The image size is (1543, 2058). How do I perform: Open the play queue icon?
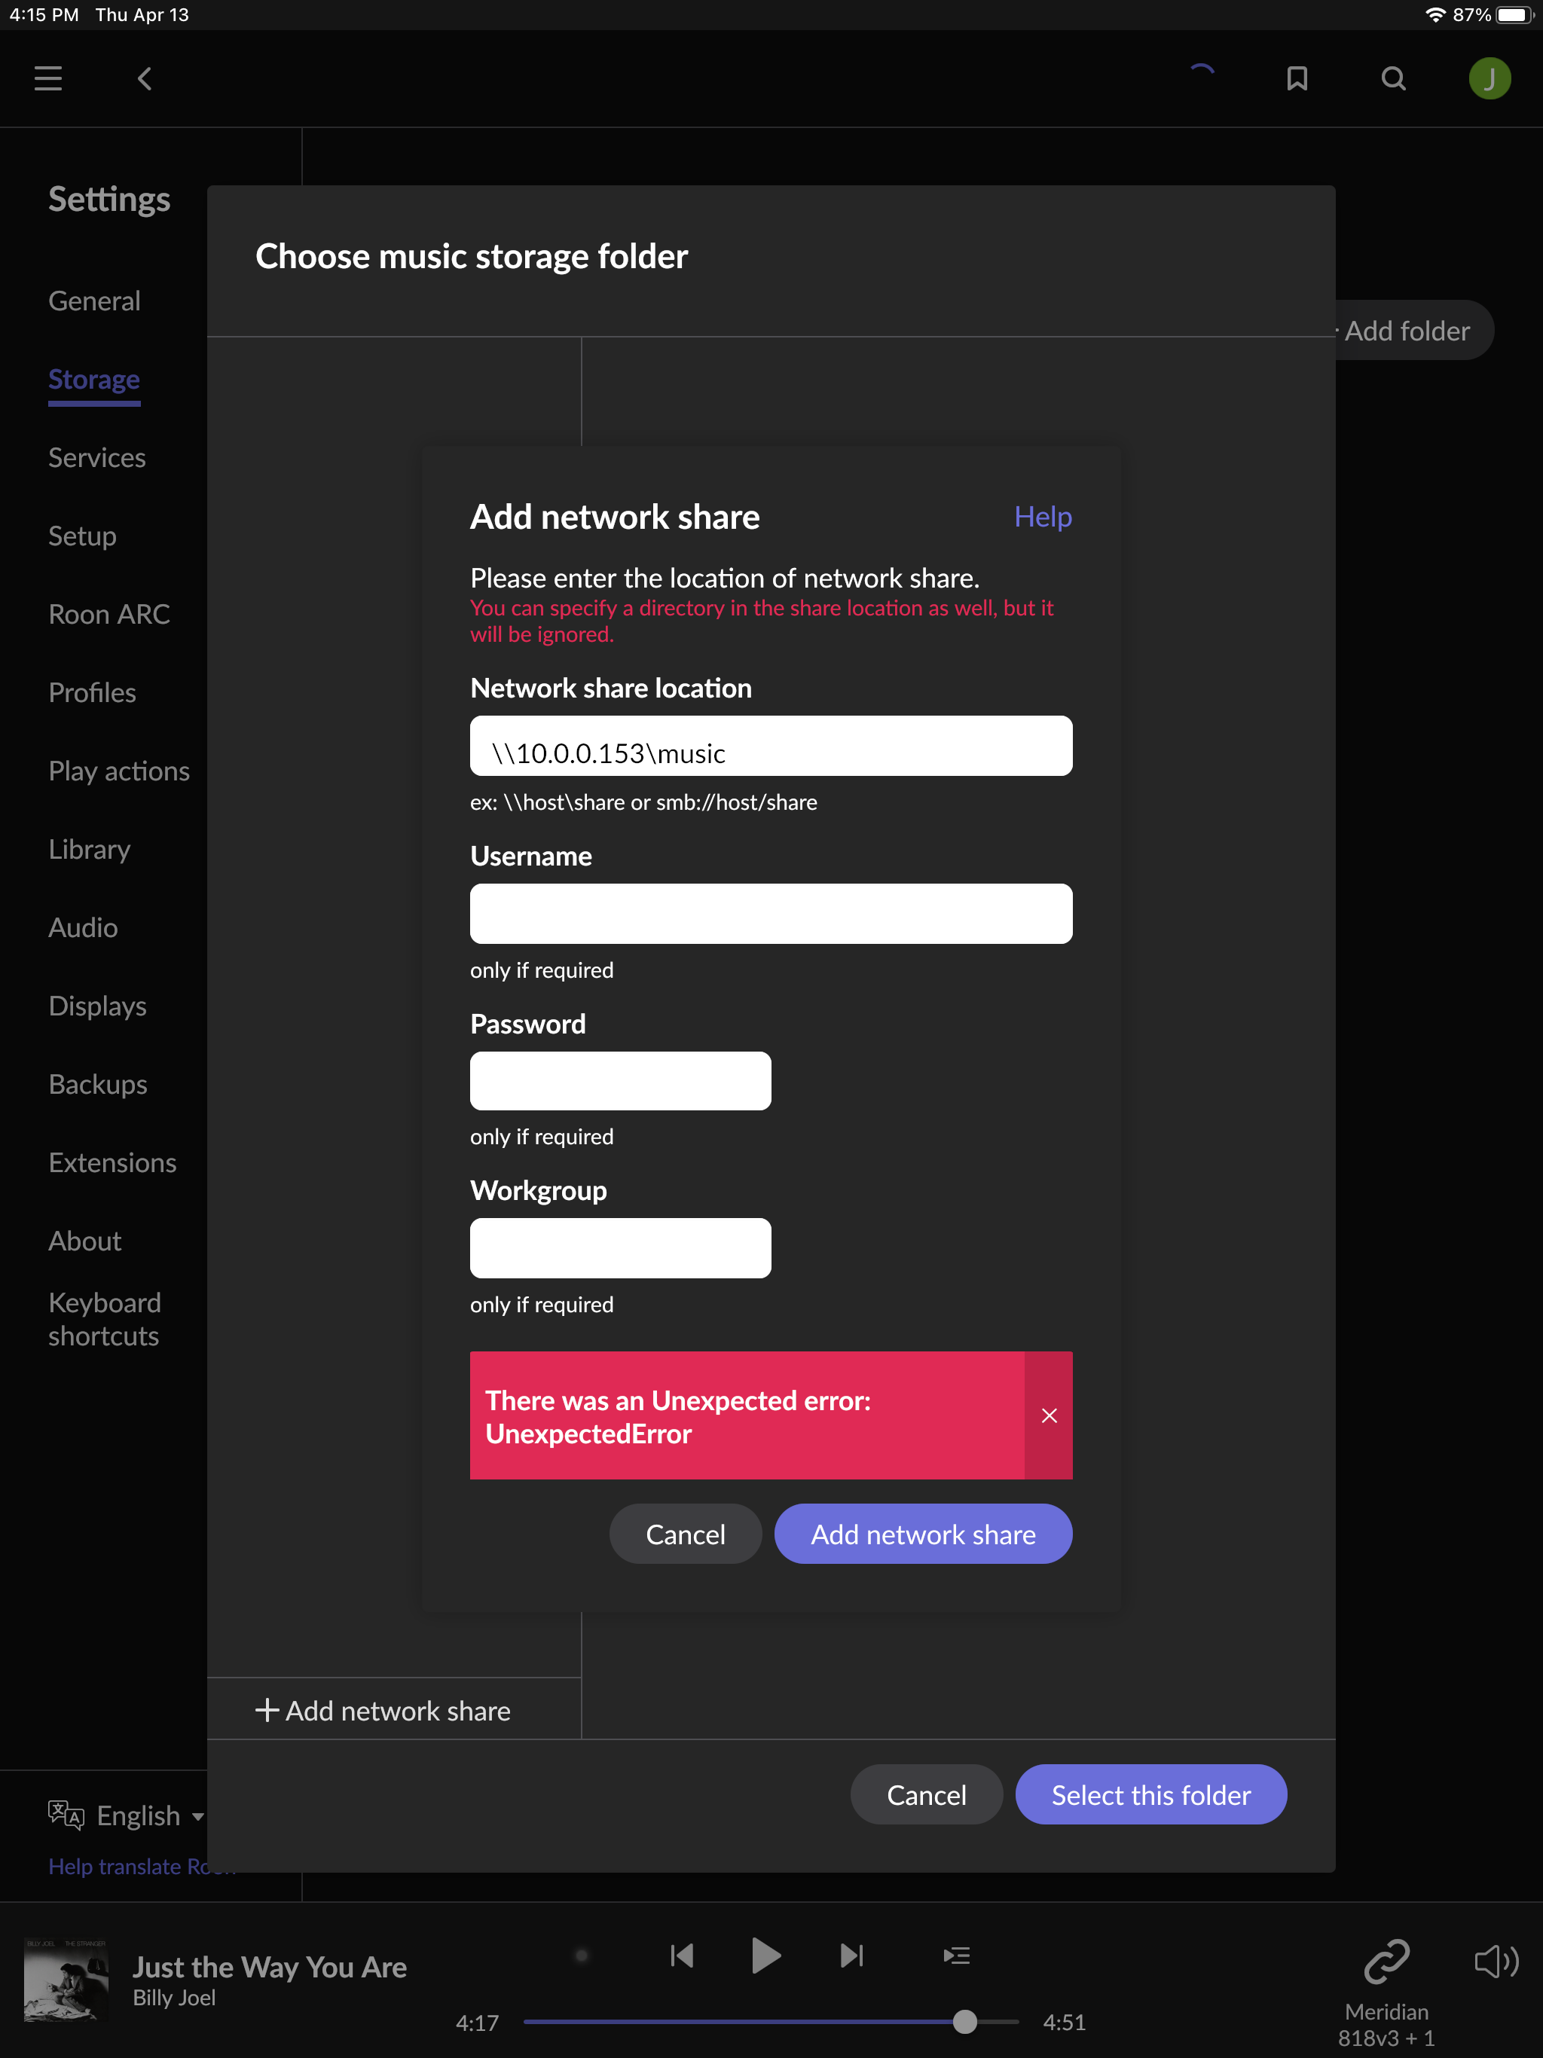956,1956
